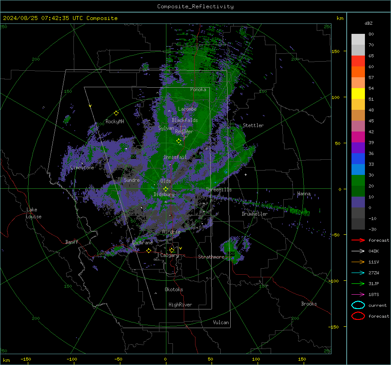Click the Calgary city label

click(x=169, y=255)
